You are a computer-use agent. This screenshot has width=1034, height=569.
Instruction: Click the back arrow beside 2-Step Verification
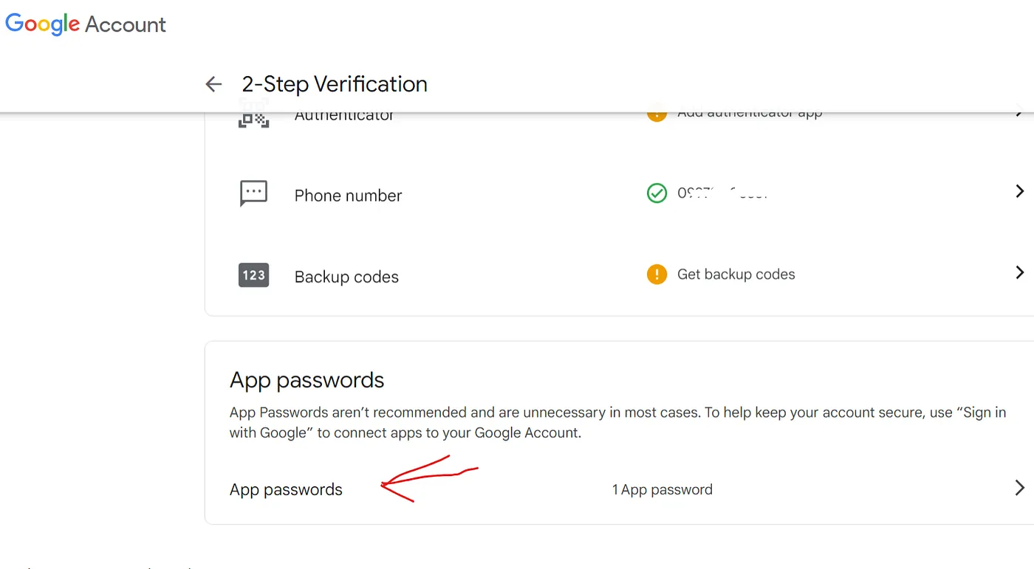tap(213, 84)
